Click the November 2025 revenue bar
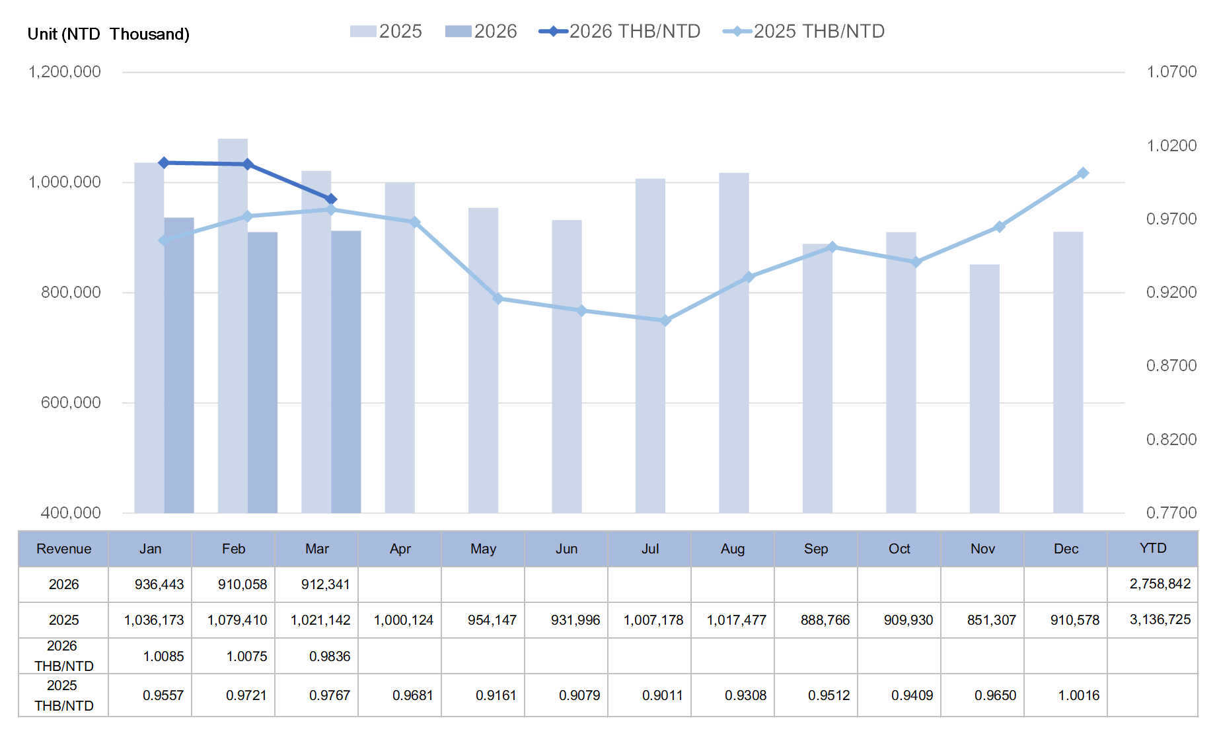This screenshot has width=1217, height=739. [984, 388]
